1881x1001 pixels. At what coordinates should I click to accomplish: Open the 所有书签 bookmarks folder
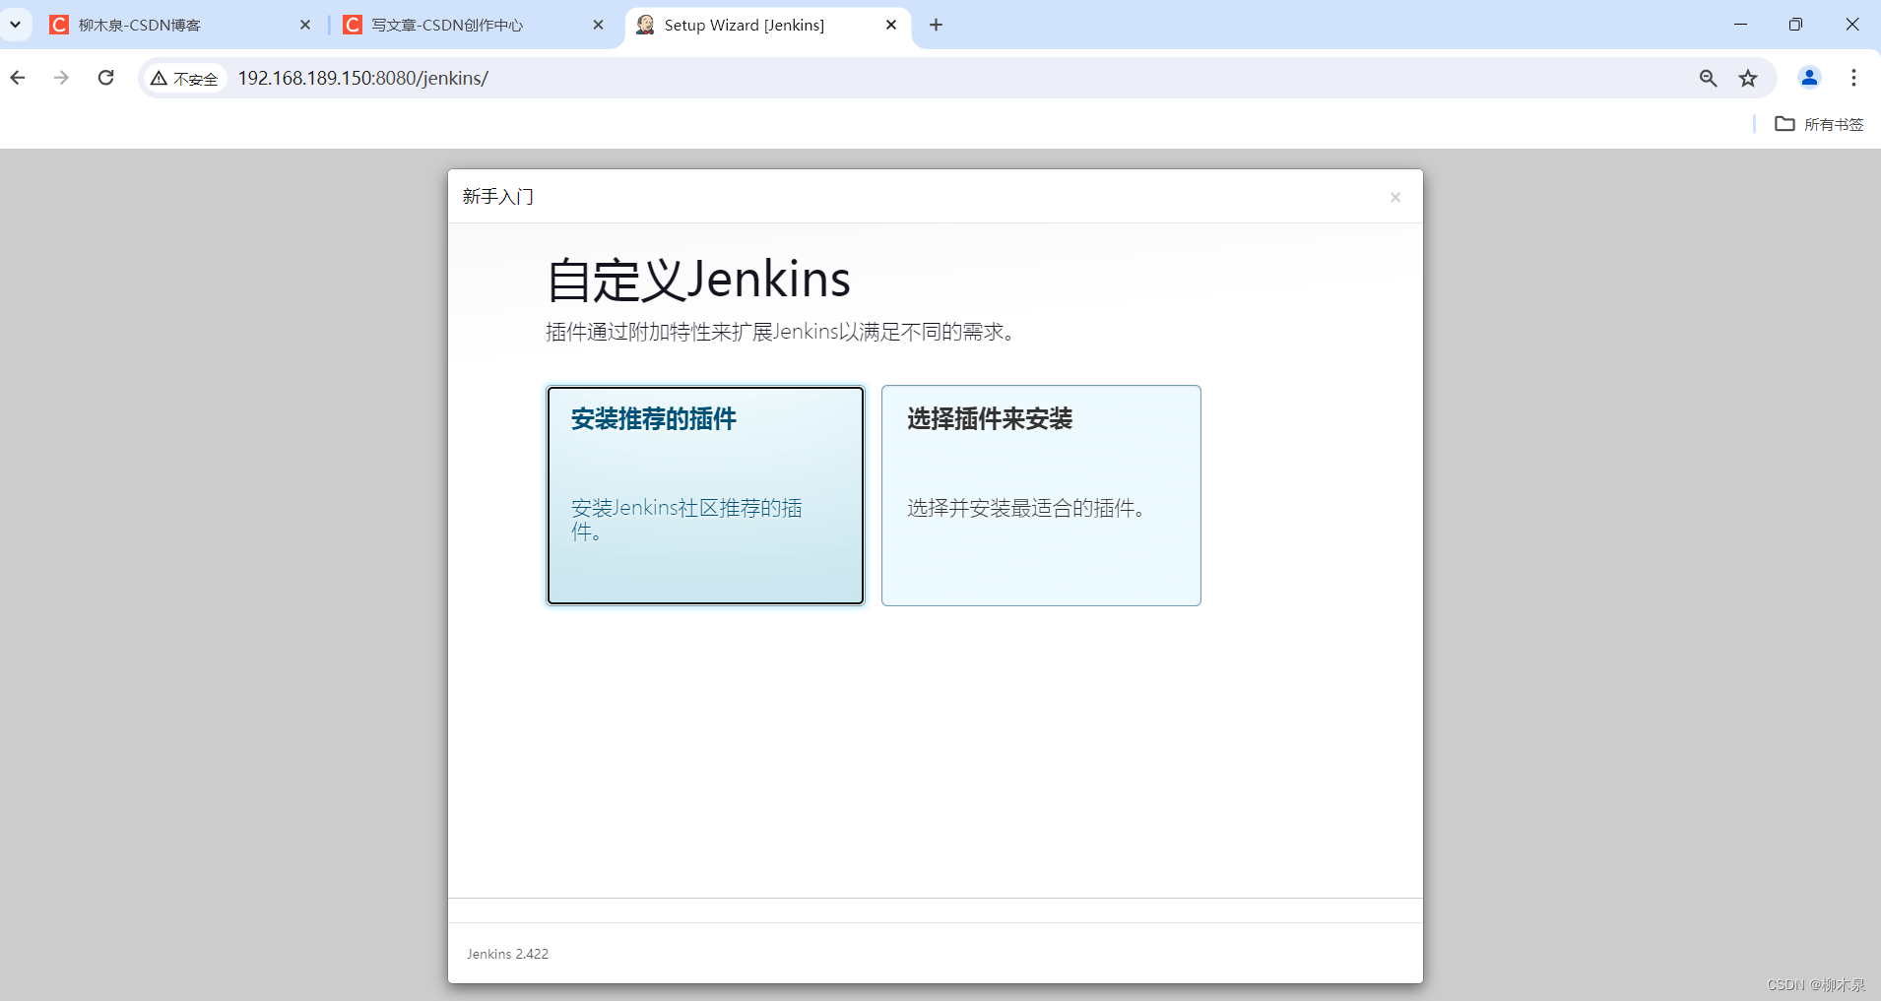pos(1820,124)
